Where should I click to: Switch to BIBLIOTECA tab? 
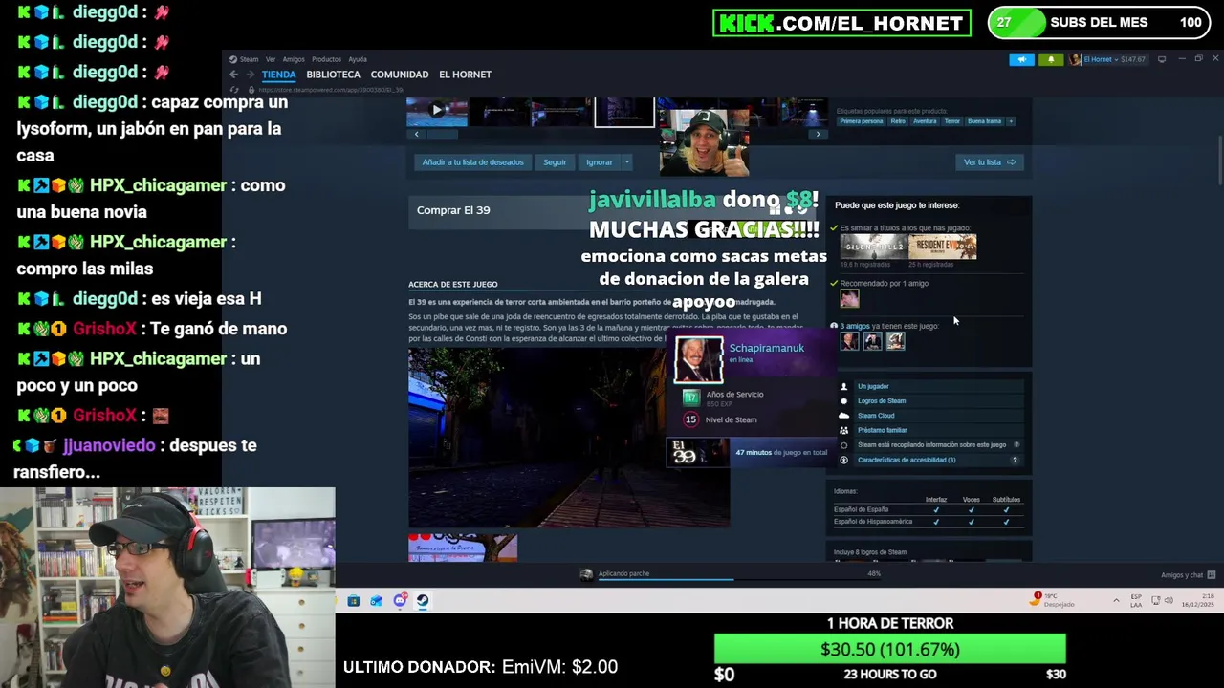tap(334, 75)
